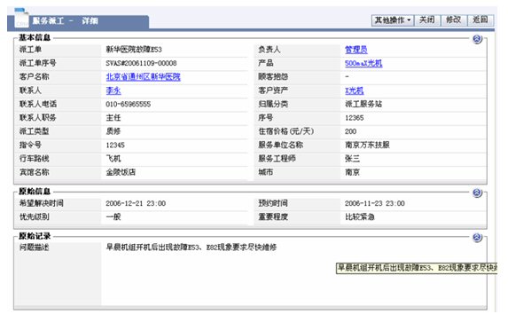This screenshot has height=322, width=508.
Task: Click the 派工单序号 value SVAS#20061109-00008
Action: pyautogui.click(x=141, y=63)
